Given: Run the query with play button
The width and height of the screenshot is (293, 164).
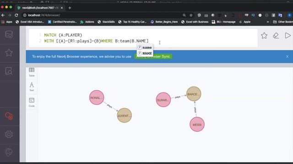Looking at the screenshot, I should tap(288, 36).
